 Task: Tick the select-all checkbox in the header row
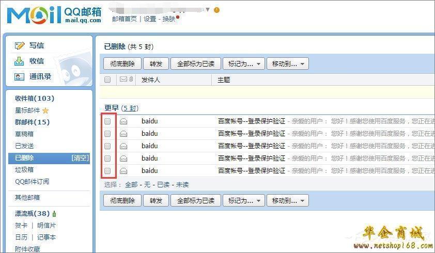pyautogui.click(x=107, y=80)
